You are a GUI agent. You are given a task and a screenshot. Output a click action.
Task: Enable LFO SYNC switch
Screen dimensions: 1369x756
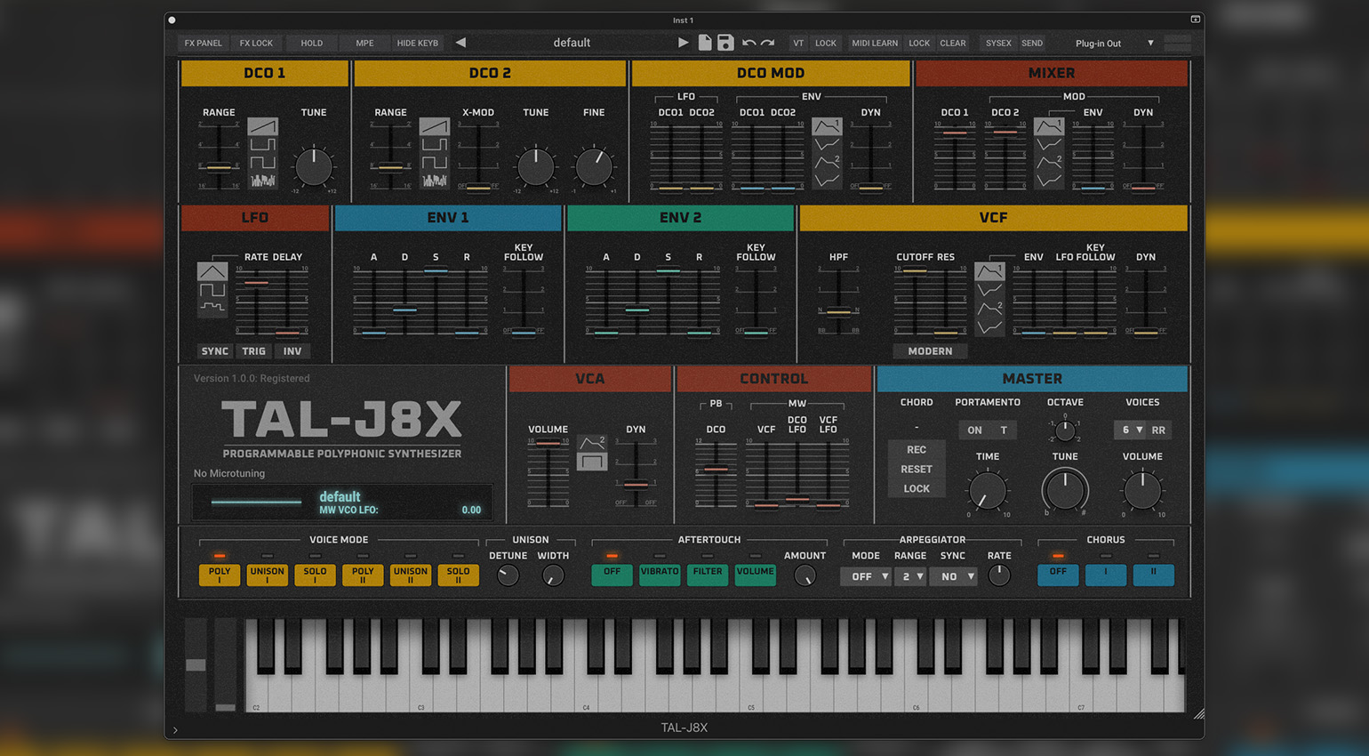coord(214,351)
